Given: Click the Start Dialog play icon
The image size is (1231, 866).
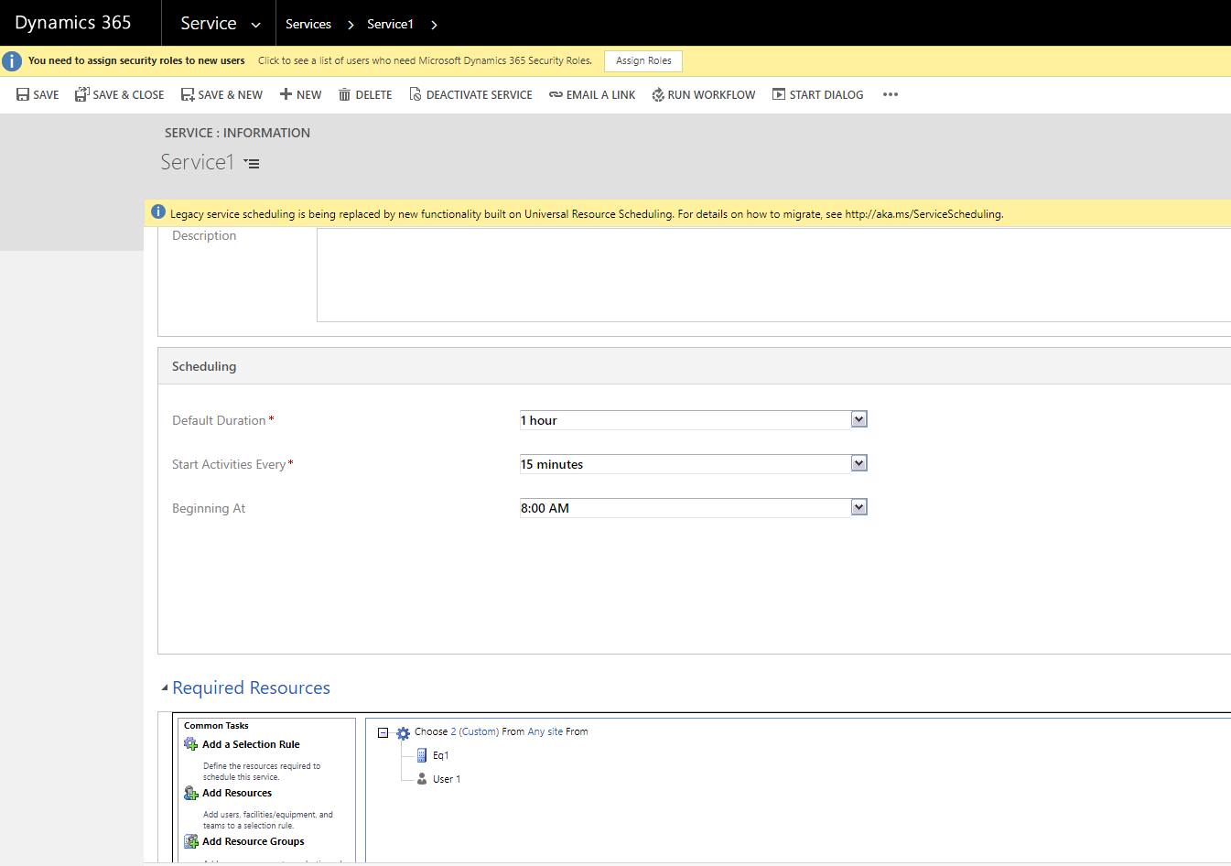Looking at the screenshot, I should 779,94.
